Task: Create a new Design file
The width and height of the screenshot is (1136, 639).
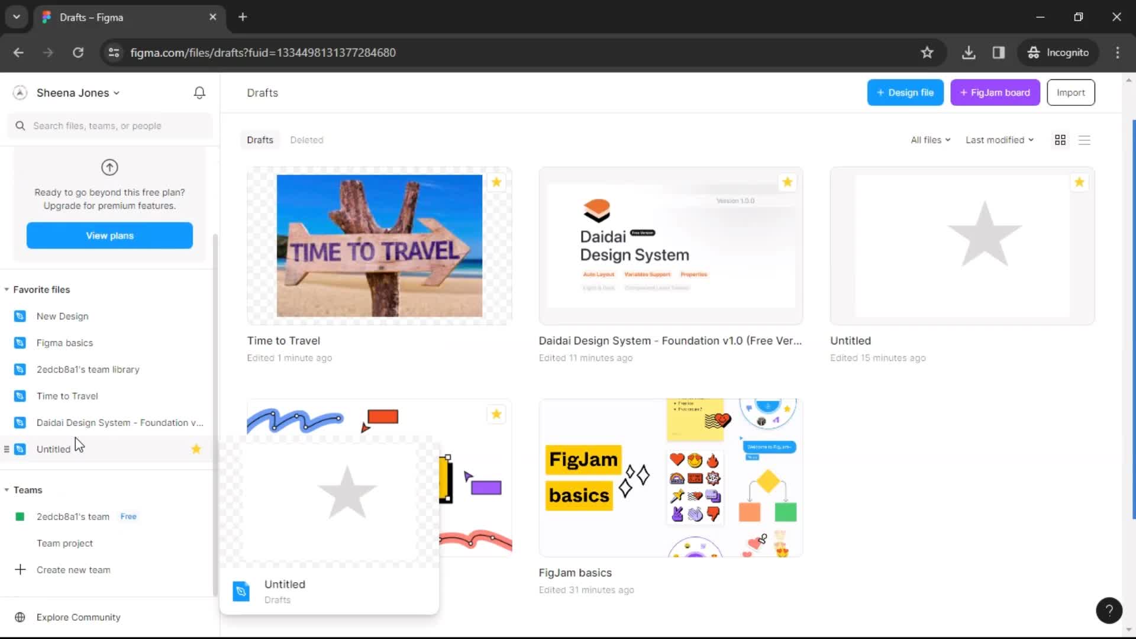Action: [905, 93]
